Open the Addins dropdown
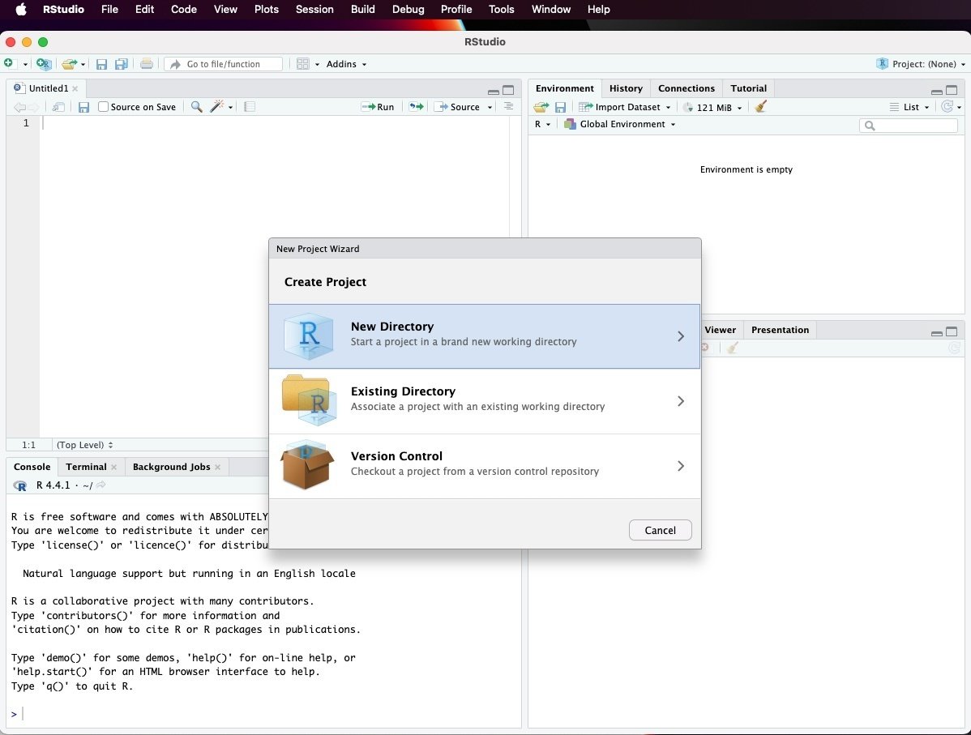Screen dimensions: 971x735 pos(346,64)
